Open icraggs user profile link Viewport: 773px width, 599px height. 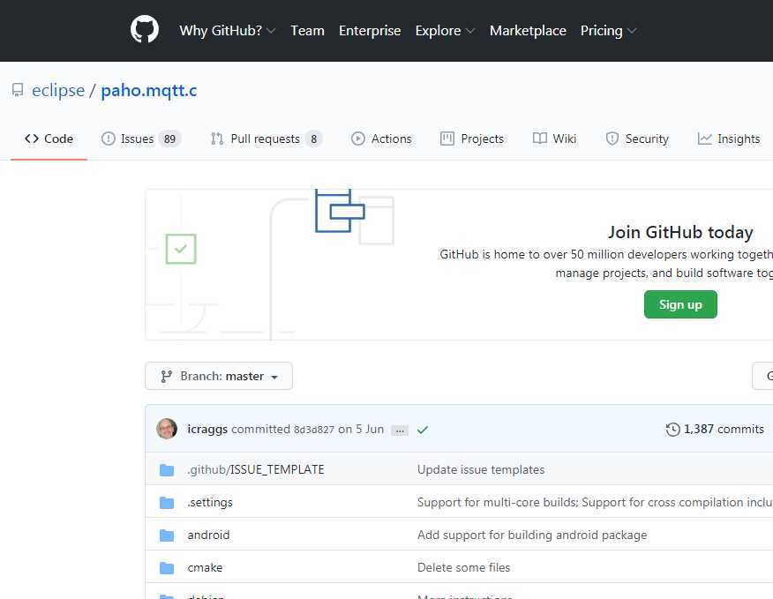click(x=207, y=430)
